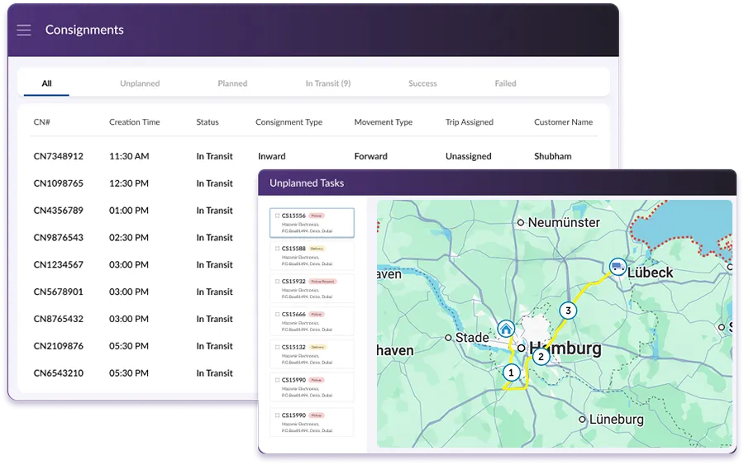Viewport: 744px width, 465px height.
Task: Tick the checkbox for task CS15588
Action: (x=278, y=249)
